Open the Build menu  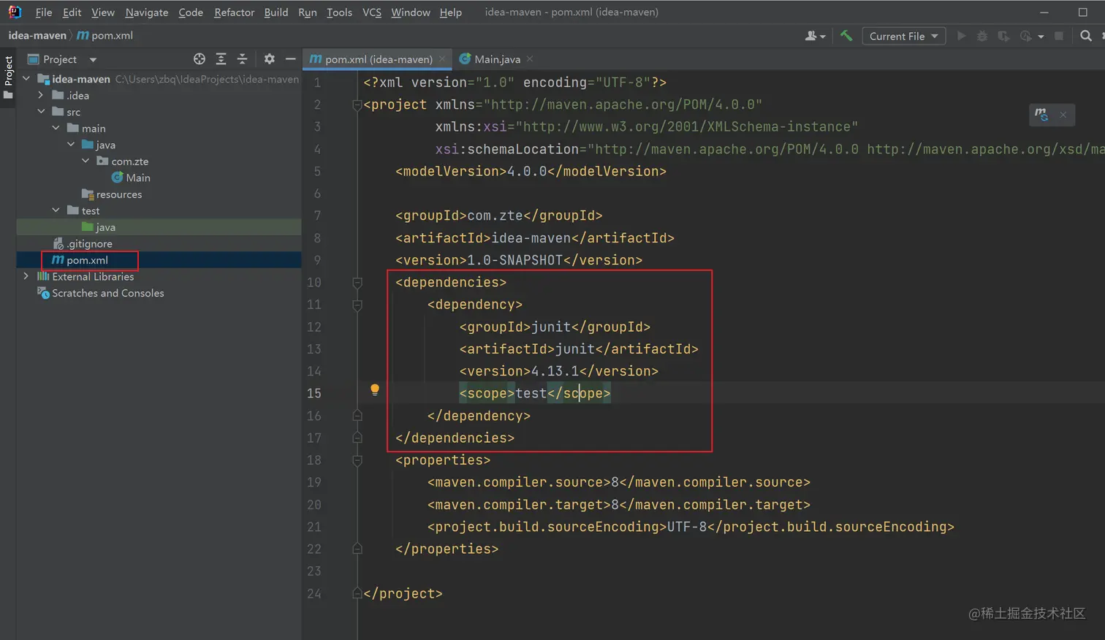pos(276,12)
